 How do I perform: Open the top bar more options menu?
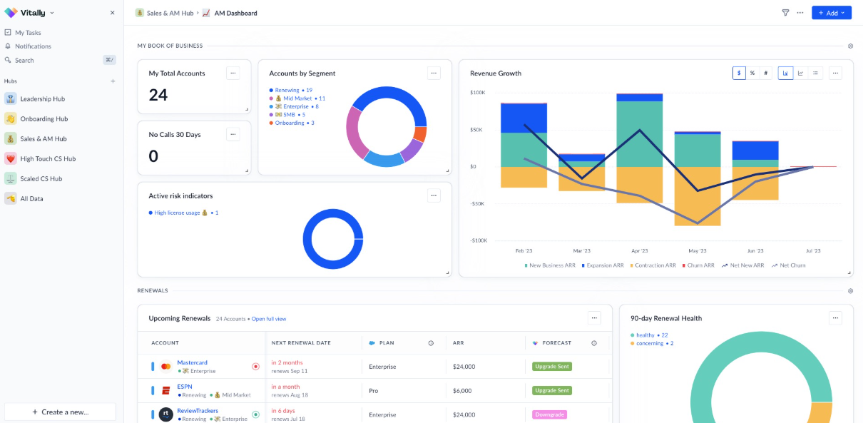click(x=800, y=13)
